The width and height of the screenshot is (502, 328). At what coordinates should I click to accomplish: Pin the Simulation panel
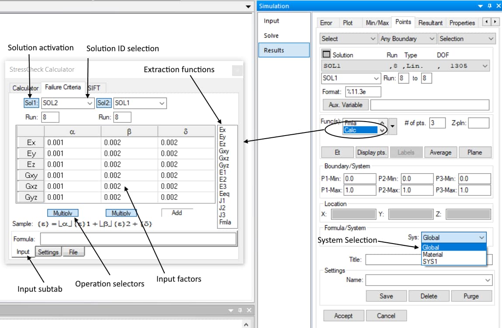489,6
